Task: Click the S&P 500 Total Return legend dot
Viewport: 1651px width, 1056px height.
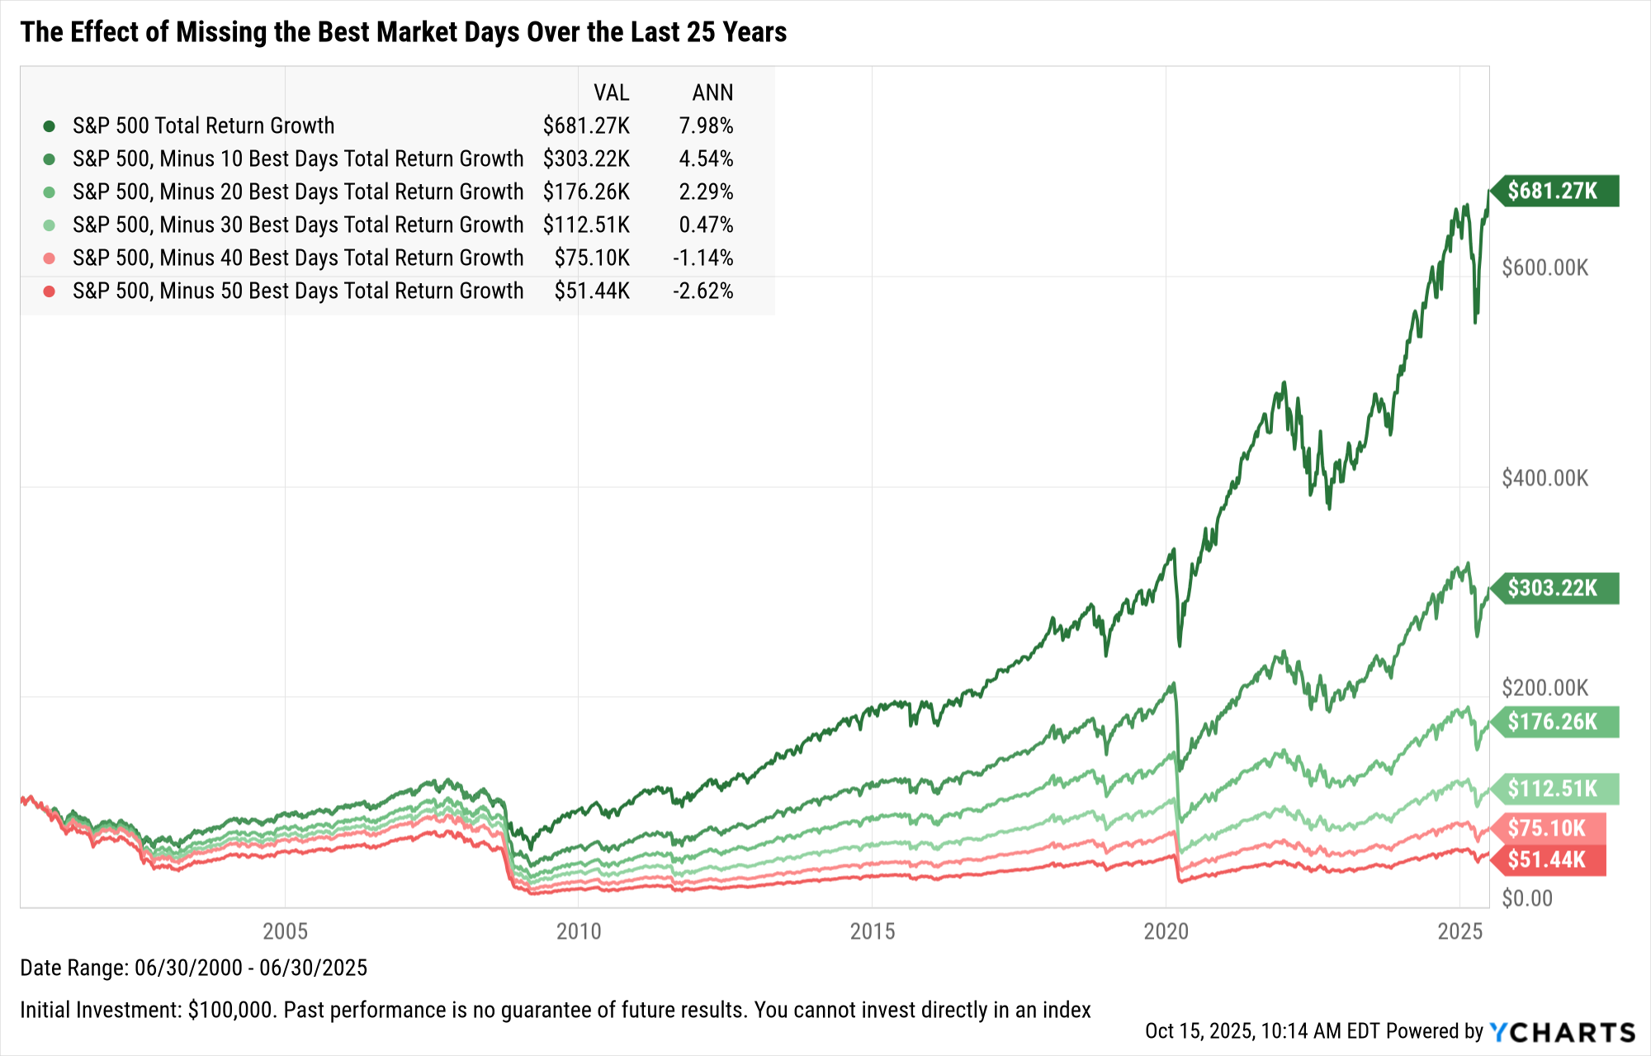Action: [50, 126]
